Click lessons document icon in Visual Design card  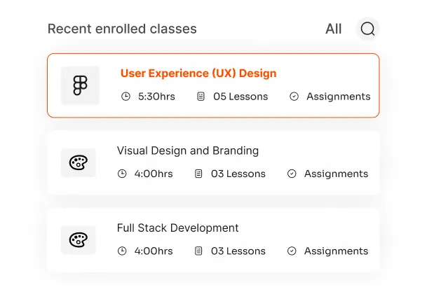coord(198,174)
